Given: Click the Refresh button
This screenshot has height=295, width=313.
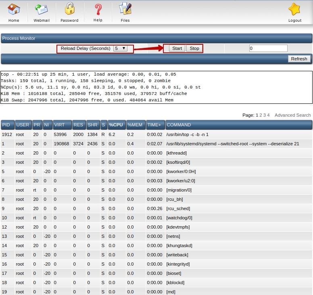Looking at the screenshot, I should [x=299, y=59].
